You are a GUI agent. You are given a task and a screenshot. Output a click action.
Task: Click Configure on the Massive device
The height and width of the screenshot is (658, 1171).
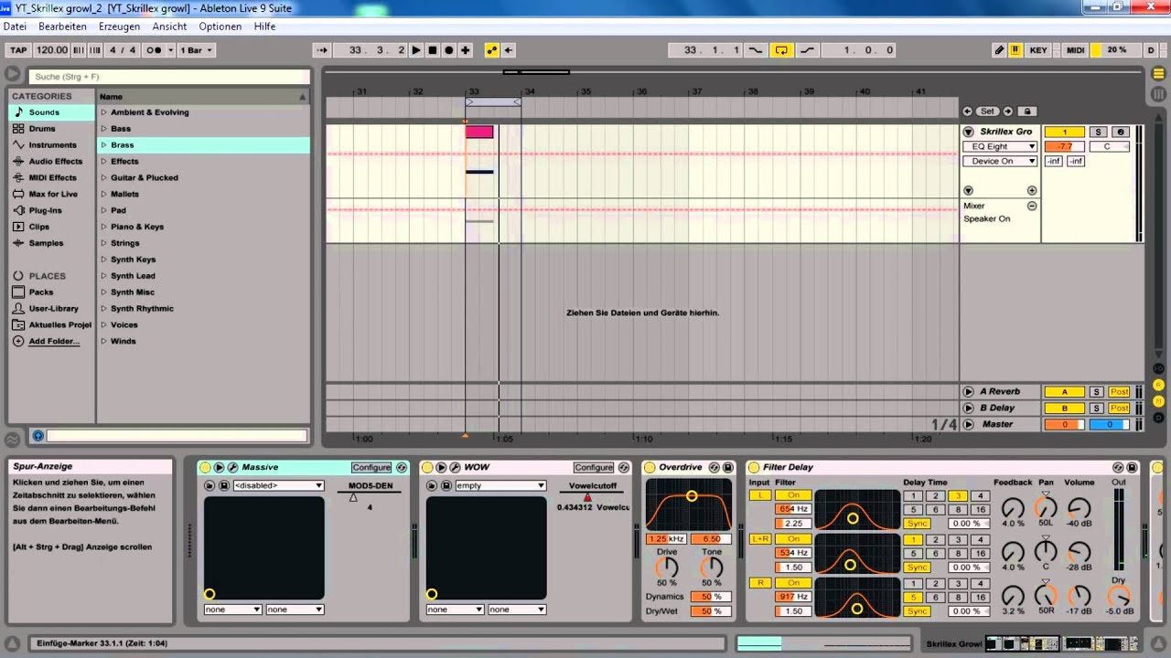tap(371, 467)
